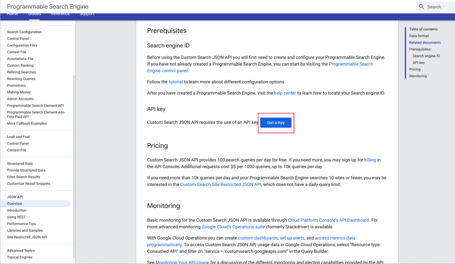Open Control Panel under Look and Feel
The width and height of the screenshot is (455, 264).
click(18, 144)
